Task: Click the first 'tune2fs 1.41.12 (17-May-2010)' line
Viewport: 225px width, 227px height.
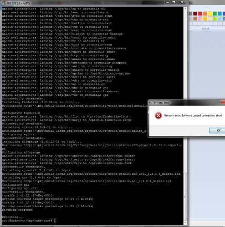Action: click(x=28, y=195)
